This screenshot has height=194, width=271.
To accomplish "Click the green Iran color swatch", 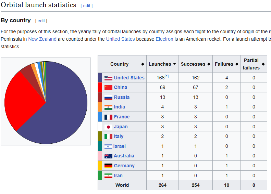I will click(x=100, y=176).
